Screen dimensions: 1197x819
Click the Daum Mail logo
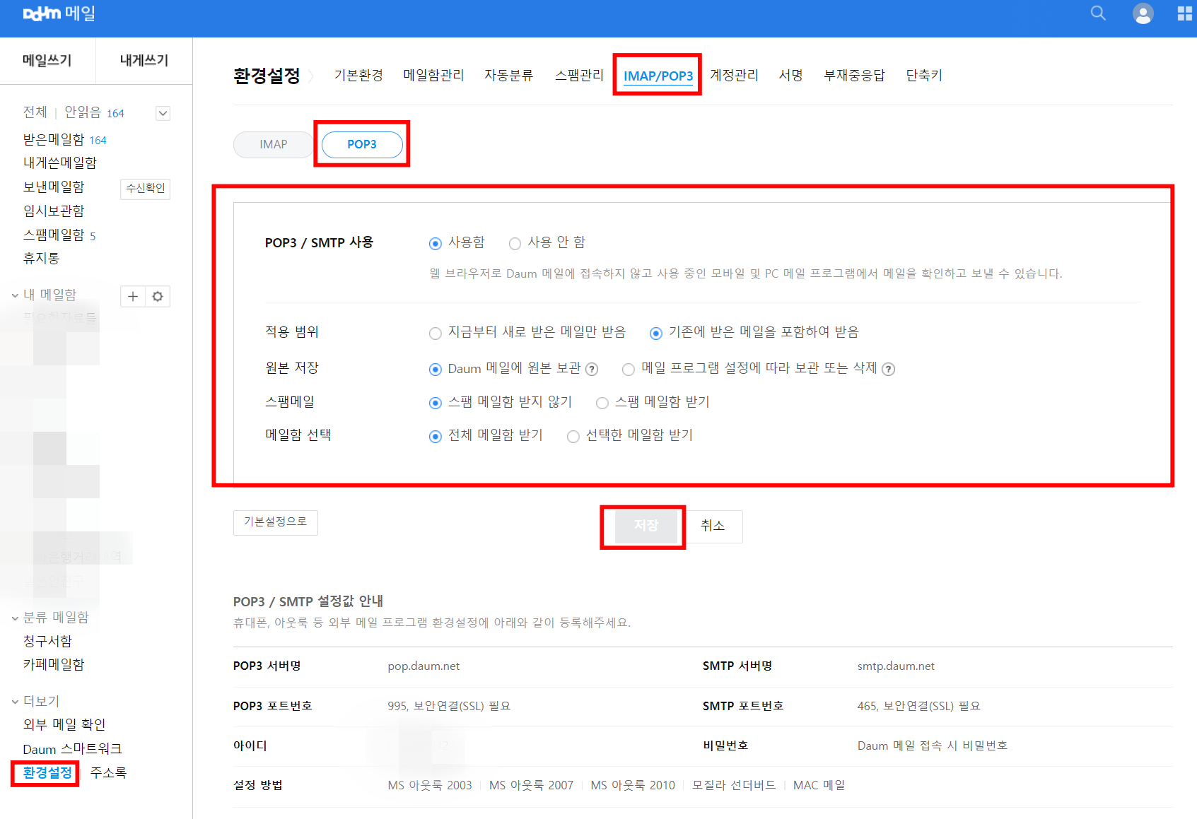(57, 13)
